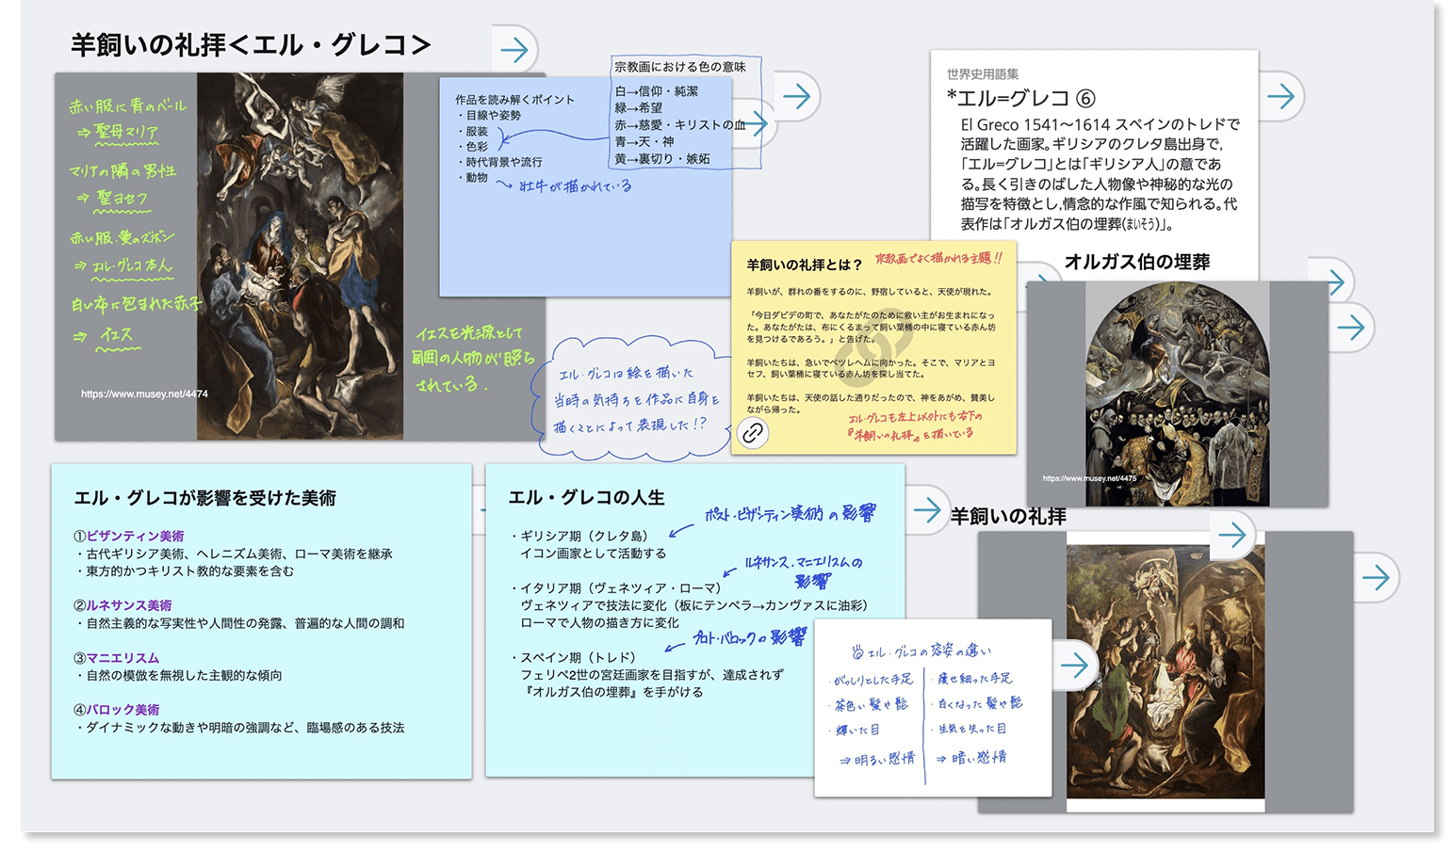The height and width of the screenshot is (851, 1451).
Task: Open the link icon on the yellow 羊飼いの礼拝とは？ card
Action: click(x=752, y=433)
